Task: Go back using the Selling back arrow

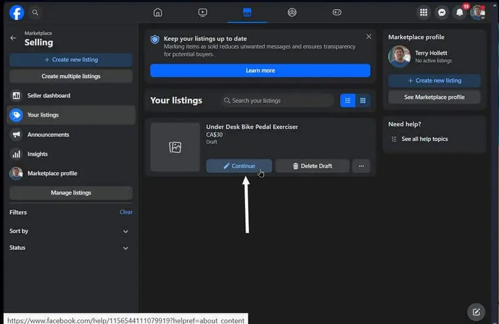Action: pyautogui.click(x=13, y=38)
